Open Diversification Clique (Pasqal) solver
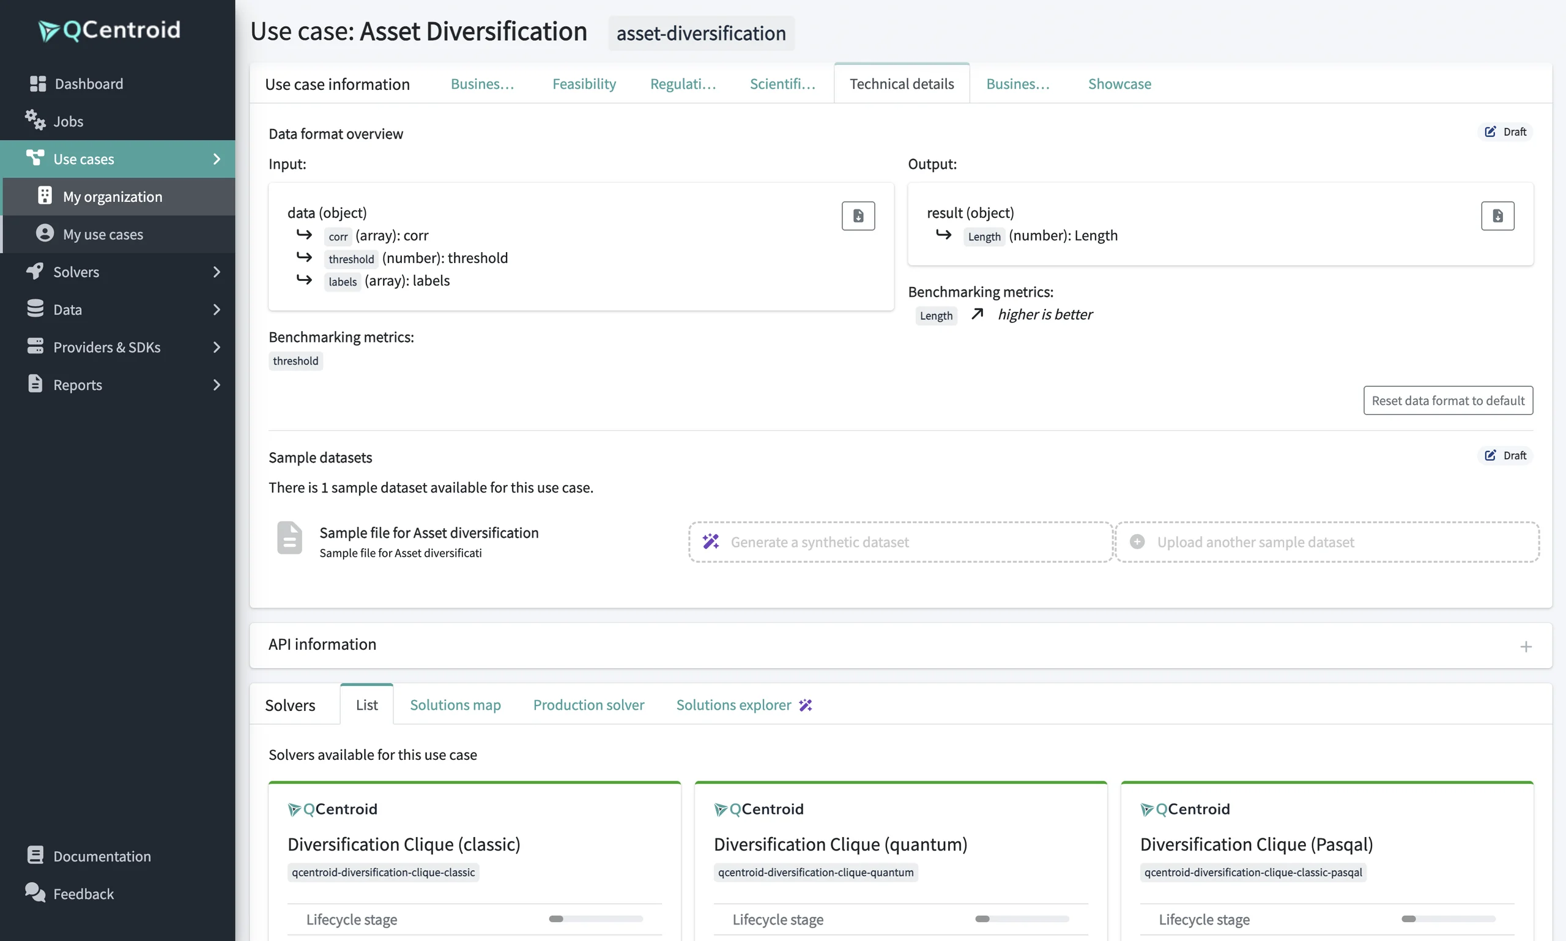This screenshot has width=1566, height=941. click(x=1256, y=844)
